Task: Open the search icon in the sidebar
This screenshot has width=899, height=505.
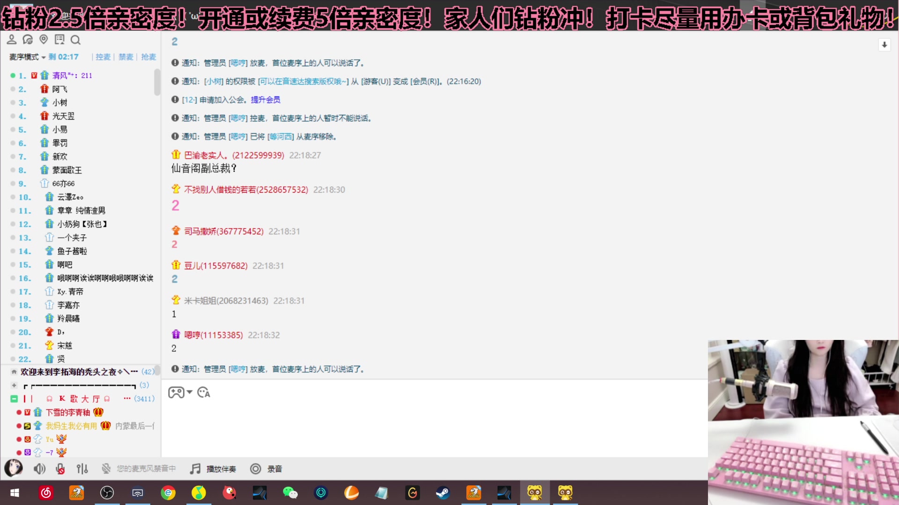Action: click(x=75, y=40)
